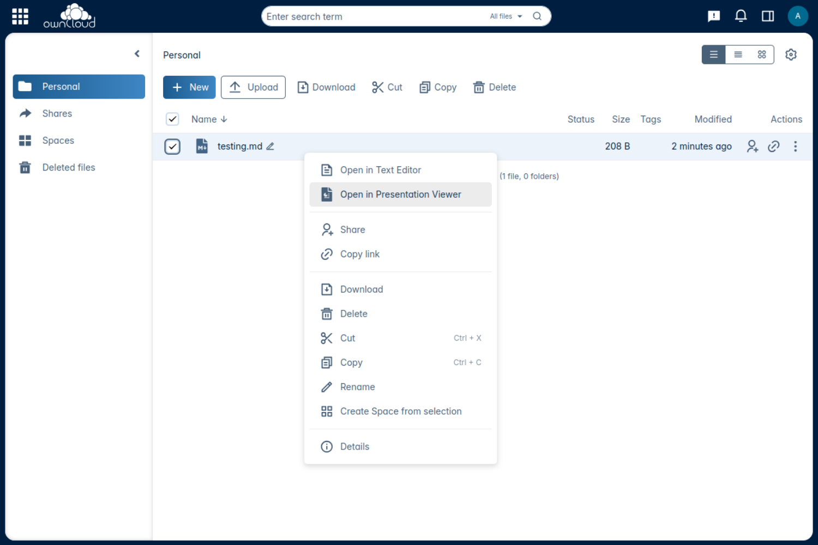
Task: Click the markdown file icon of testing.md
Action: 202,146
